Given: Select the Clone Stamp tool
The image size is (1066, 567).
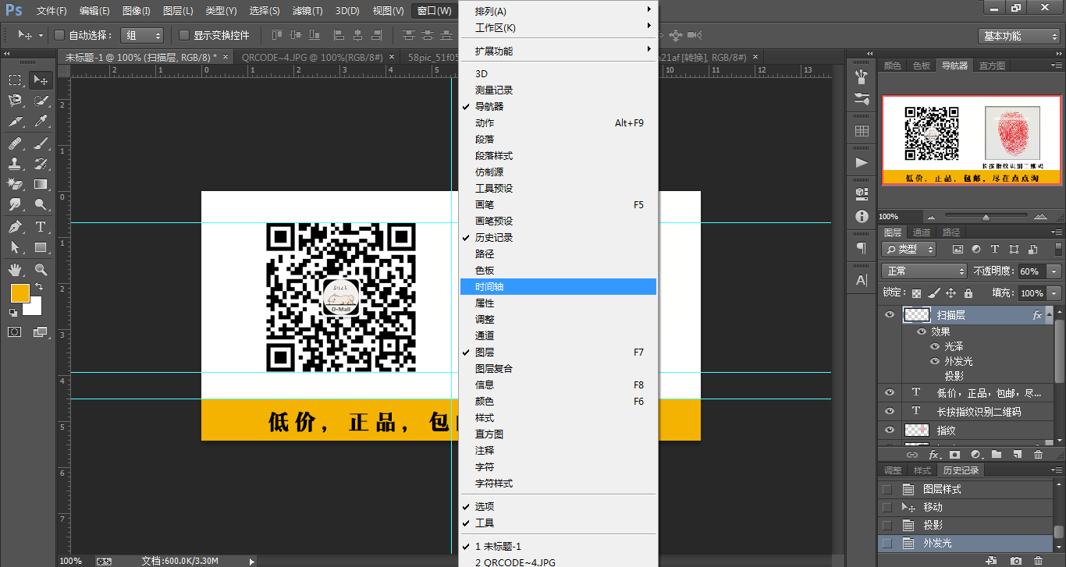Looking at the screenshot, I should [15, 164].
